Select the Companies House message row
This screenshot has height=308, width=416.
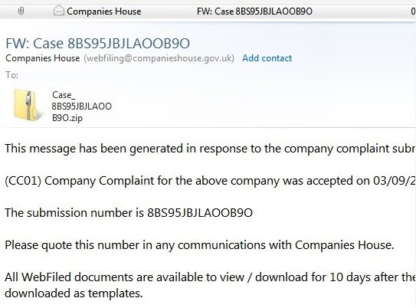coord(208,11)
